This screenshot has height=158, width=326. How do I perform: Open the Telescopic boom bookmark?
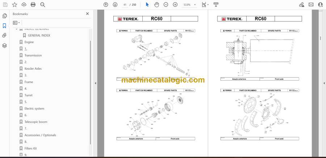point(36,122)
